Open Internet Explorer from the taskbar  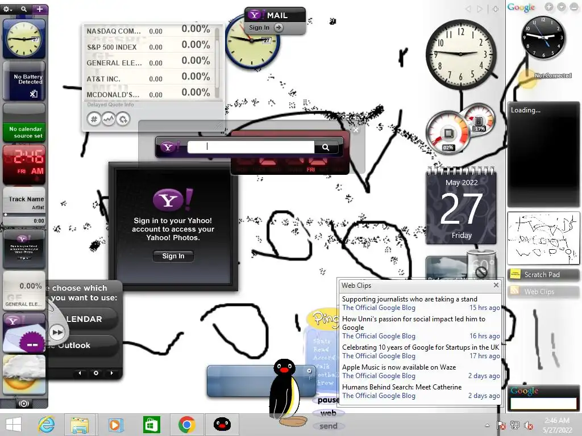tap(47, 425)
